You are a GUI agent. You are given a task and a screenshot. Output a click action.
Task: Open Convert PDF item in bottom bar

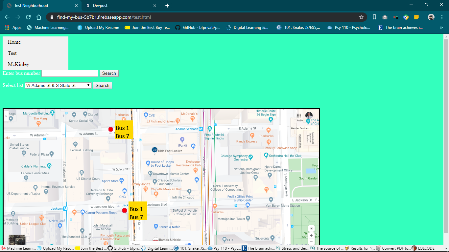(393, 248)
